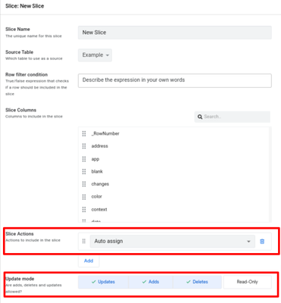Grab the drag handle next to _RowNumber
Image resolution: width=281 pixels, height=303 pixels.
(x=84, y=133)
